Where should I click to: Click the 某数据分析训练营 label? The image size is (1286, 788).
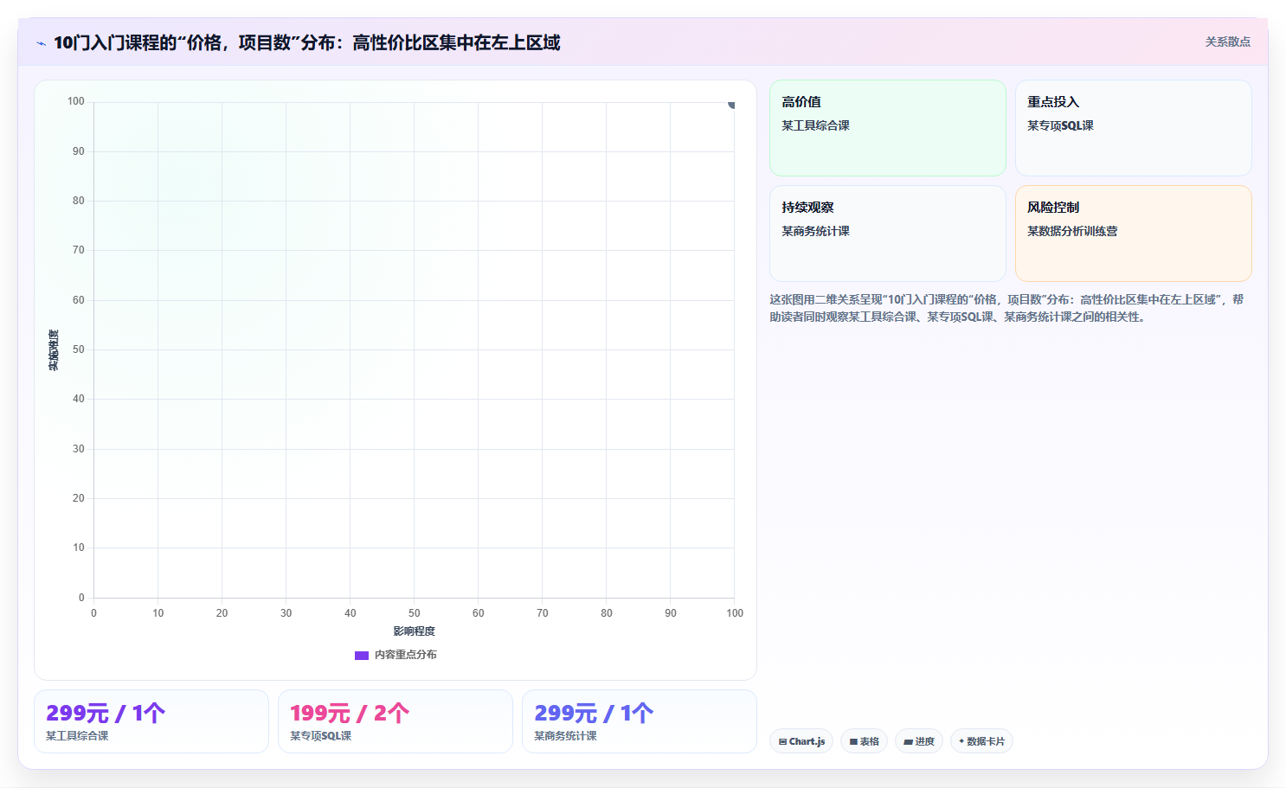point(1072,231)
